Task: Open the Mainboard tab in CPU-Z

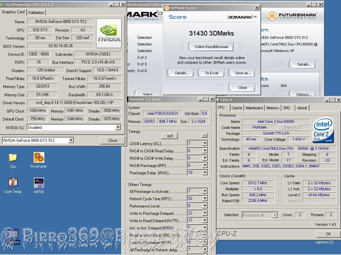Action: 254,108
